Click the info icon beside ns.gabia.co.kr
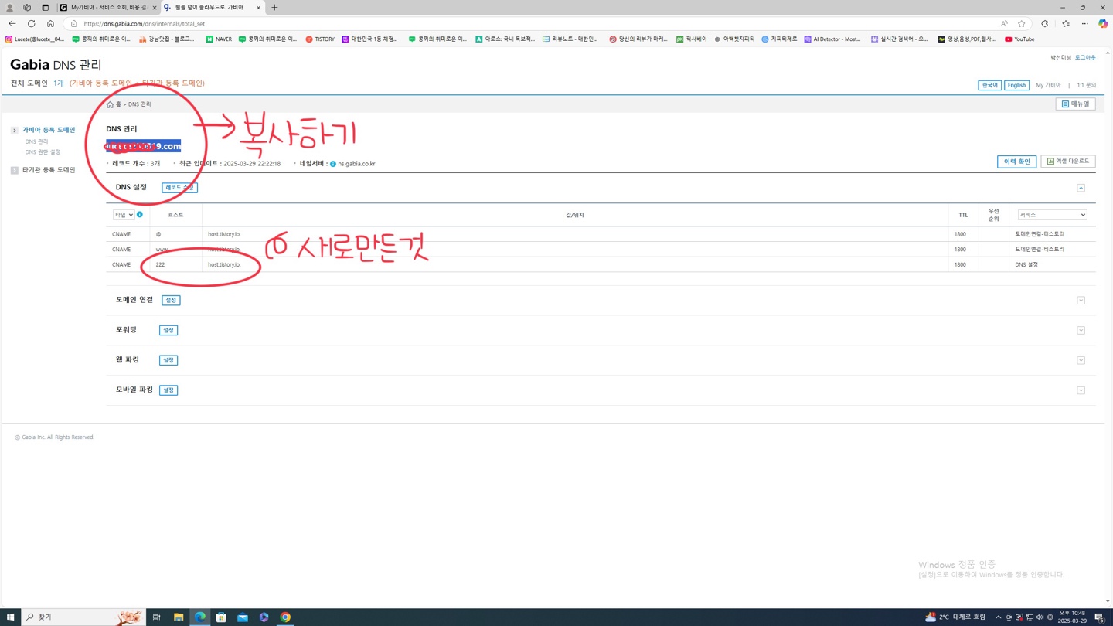 click(333, 164)
